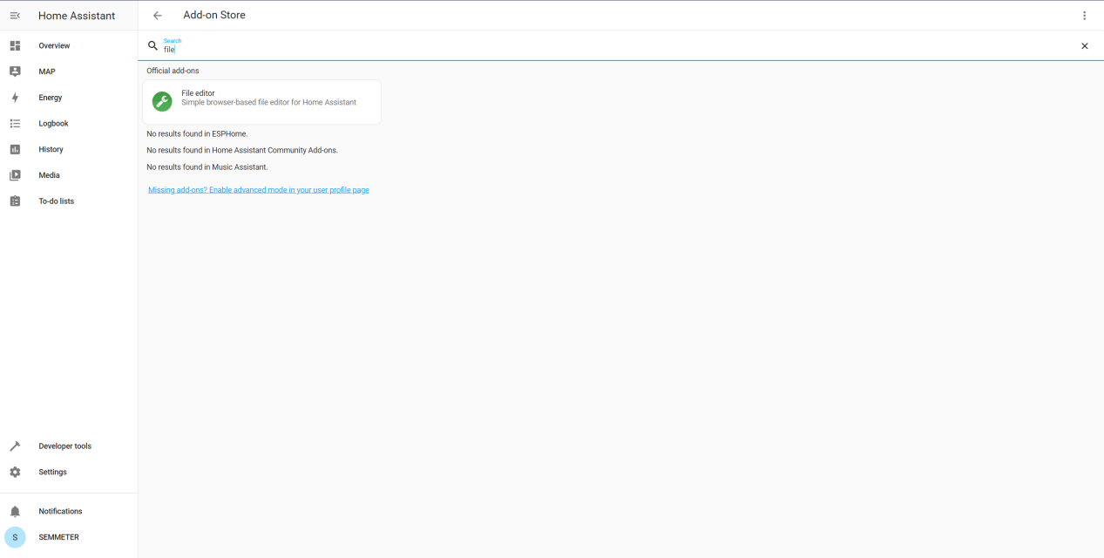Open the History panel
1104x558 pixels.
69,149
